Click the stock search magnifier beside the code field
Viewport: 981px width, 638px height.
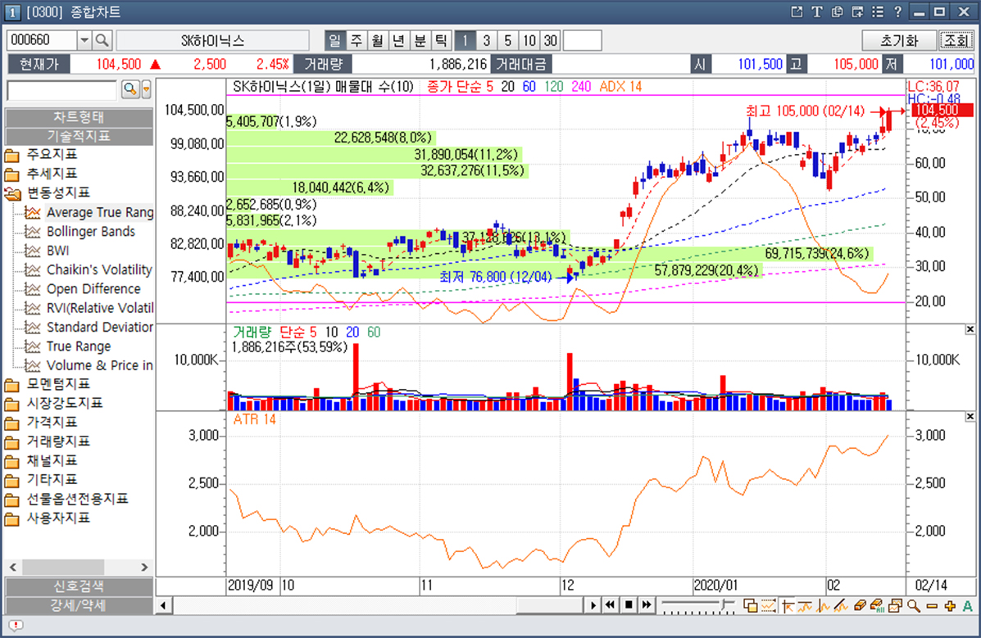(102, 40)
